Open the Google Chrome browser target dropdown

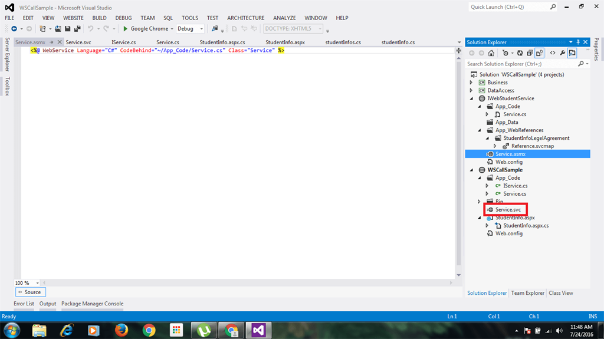tap(172, 29)
